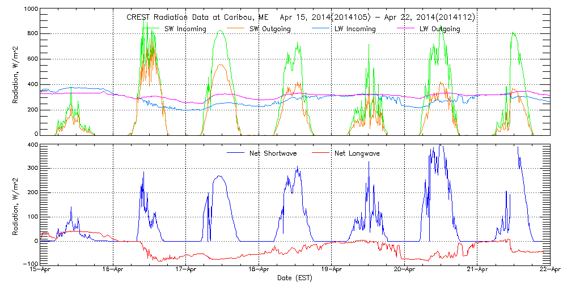This screenshot has height=283, width=567.
Task: Select the LW Outgoing legend label
Action: click(439, 29)
